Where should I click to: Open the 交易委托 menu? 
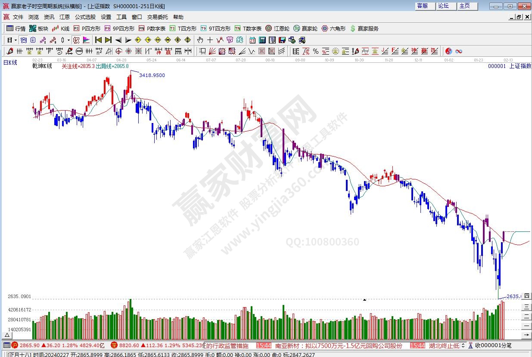coord(157,17)
